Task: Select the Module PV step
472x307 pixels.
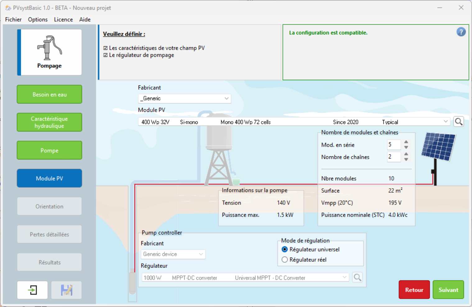Action: (49, 178)
